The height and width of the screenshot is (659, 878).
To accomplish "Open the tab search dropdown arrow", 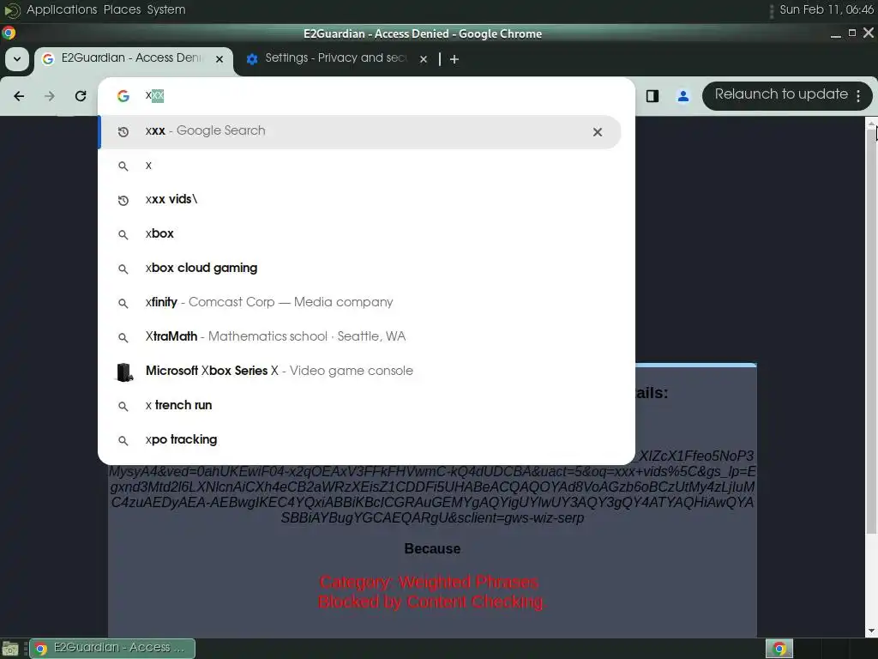I will coord(17,59).
